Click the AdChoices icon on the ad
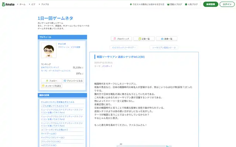This screenshot has height=147, width=236. tap(167, 146)
